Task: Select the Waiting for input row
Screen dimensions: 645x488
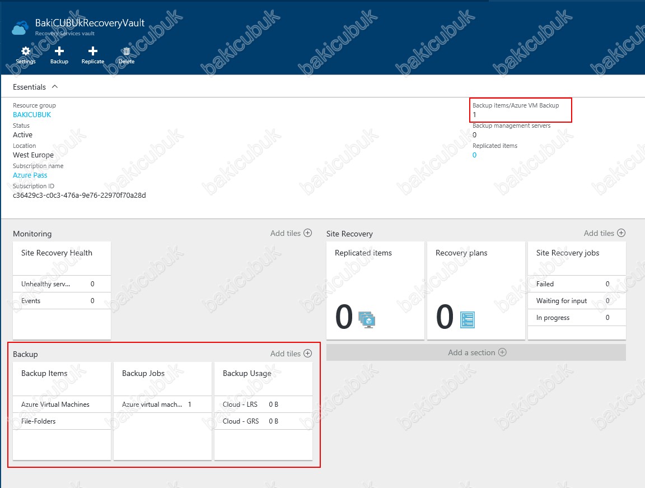Action: [x=577, y=301]
